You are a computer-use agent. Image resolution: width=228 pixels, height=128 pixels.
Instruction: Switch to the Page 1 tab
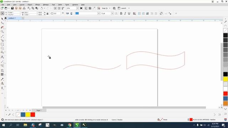tap(39, 111)
